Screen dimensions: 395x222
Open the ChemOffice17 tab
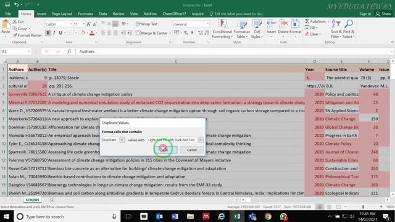(x=174, y=14)
